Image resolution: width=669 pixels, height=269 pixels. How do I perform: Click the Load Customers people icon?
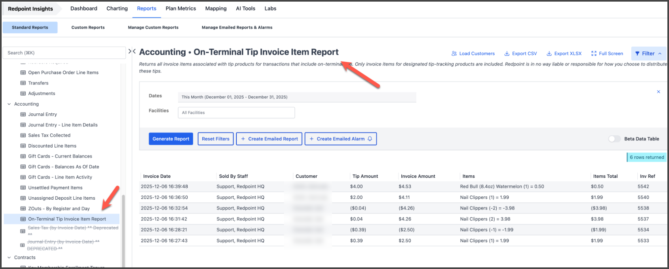pos(454,53)
